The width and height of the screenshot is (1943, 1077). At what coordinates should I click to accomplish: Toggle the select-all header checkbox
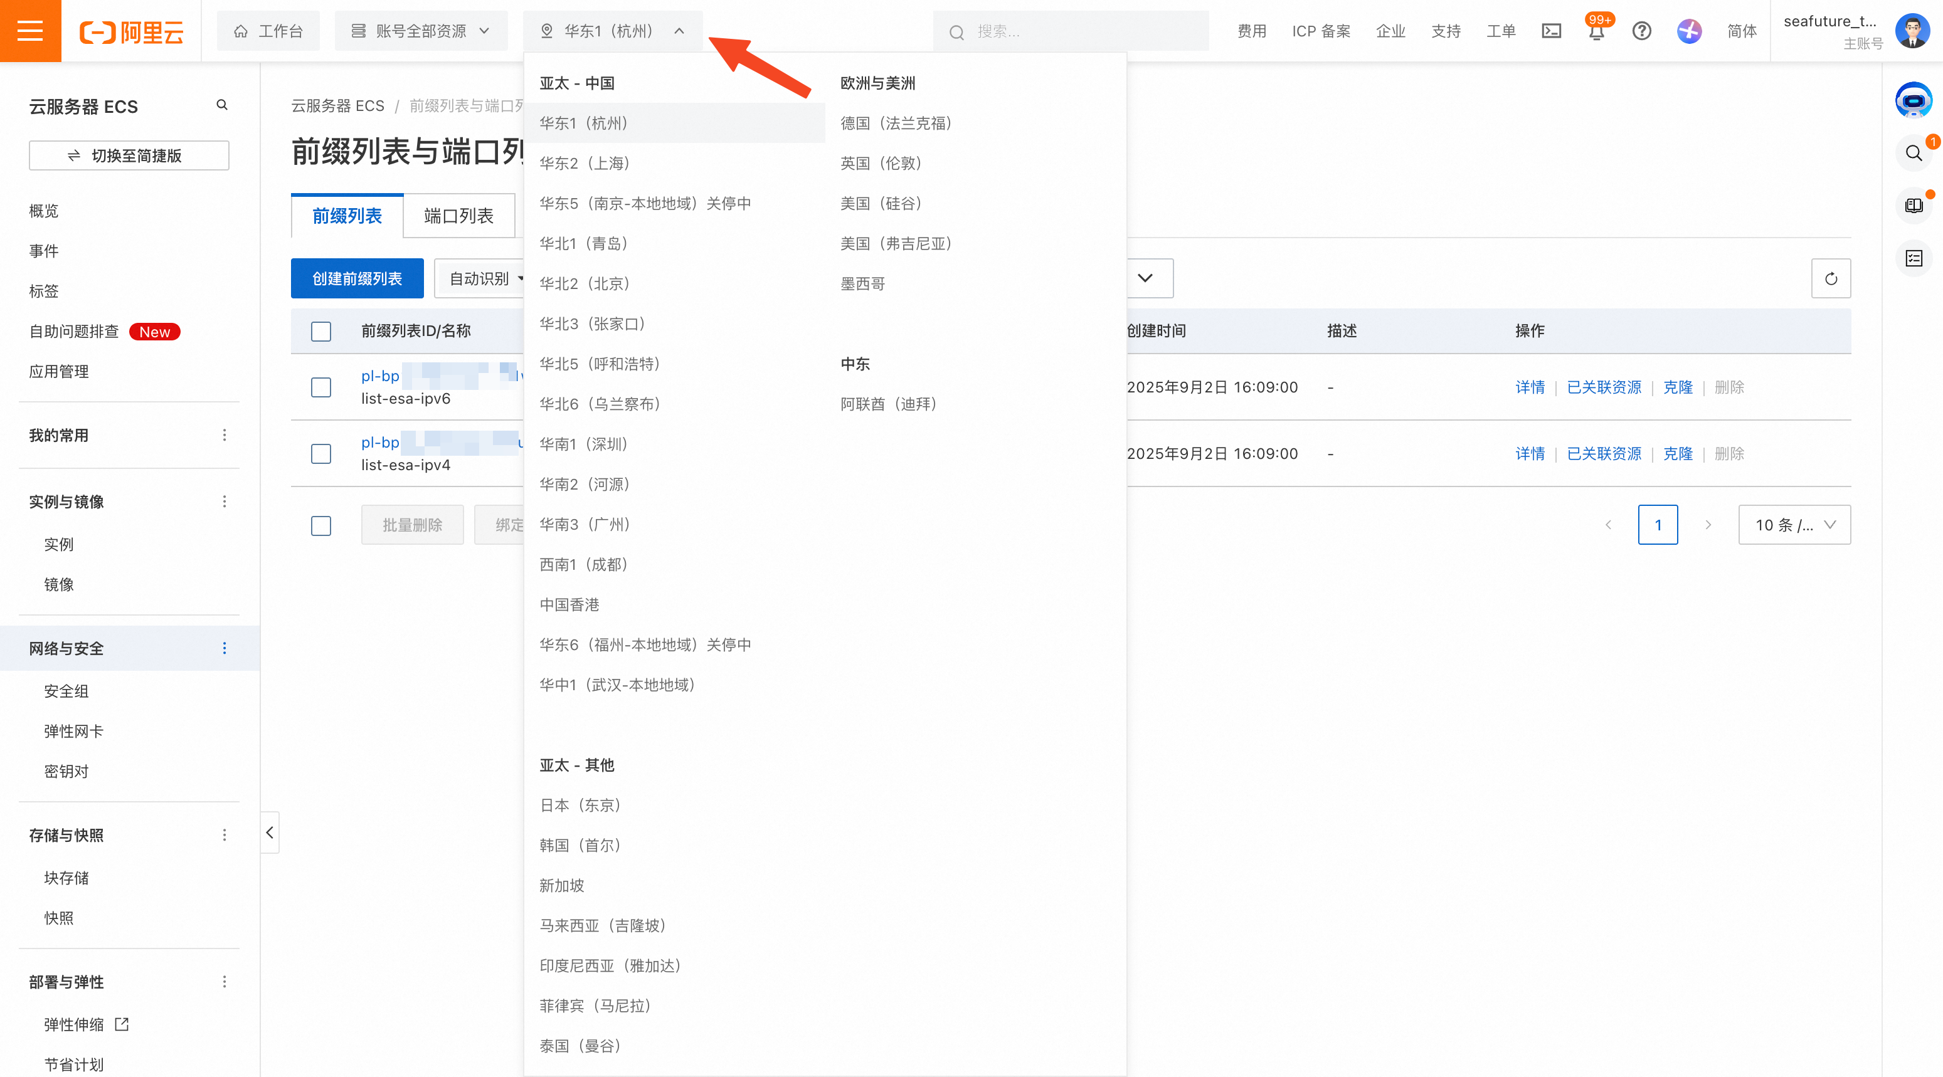coord(321,332)
